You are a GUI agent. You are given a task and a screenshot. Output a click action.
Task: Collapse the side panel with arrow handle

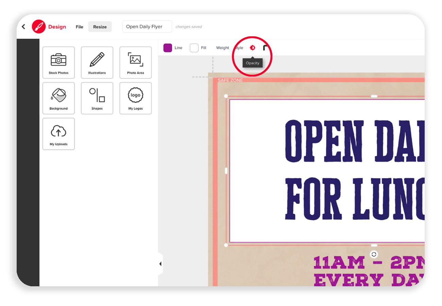coord(160,264)
